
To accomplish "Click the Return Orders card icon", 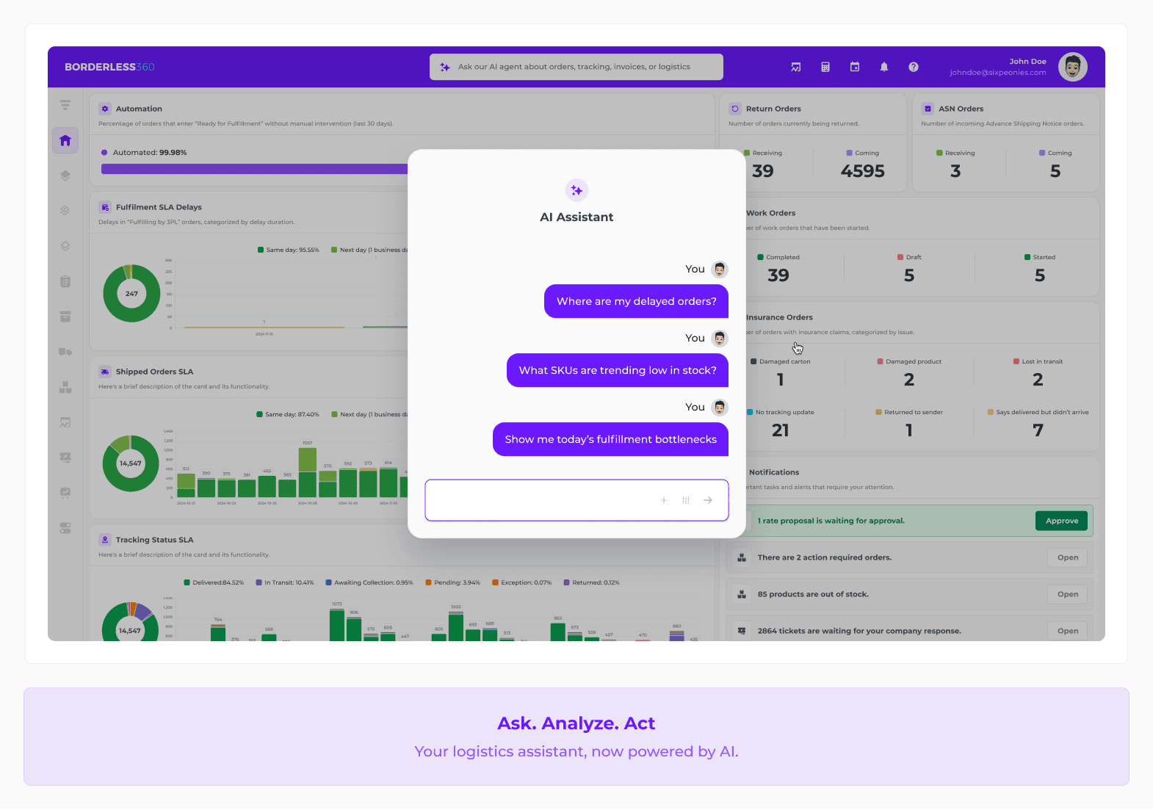I will tap(735, 109).
